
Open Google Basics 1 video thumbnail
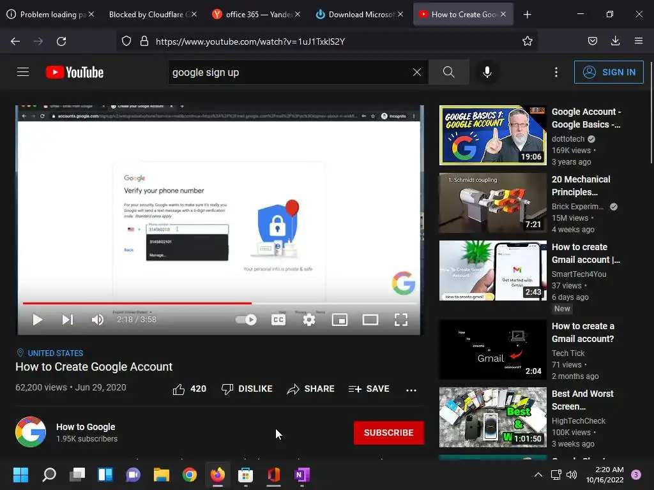tap(492, 135)
